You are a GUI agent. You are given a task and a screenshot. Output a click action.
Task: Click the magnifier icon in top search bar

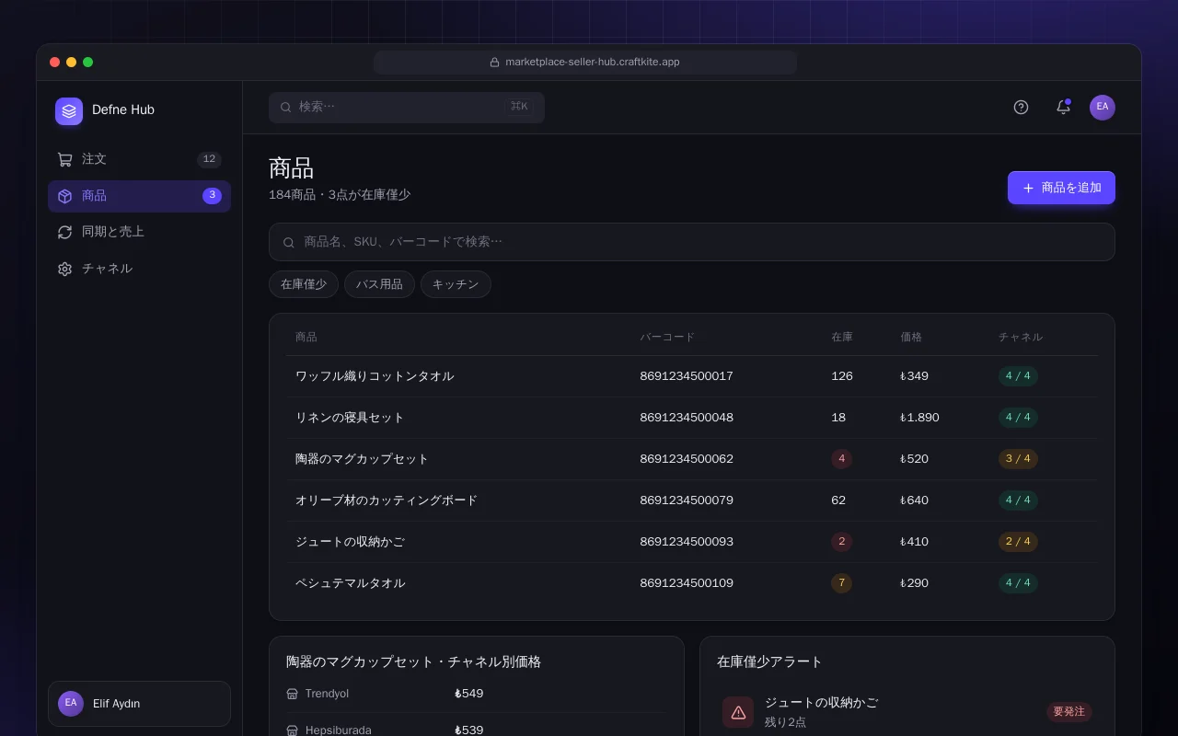pyautogui.click(x=286, y=107)
